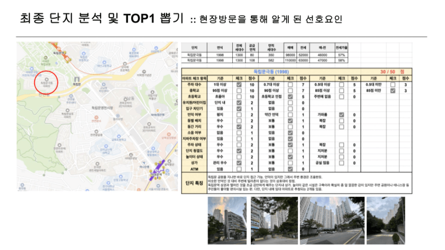445x250 pixels.
Task: Click the 57% 전세가율 cell
Action: pos(342,55)
